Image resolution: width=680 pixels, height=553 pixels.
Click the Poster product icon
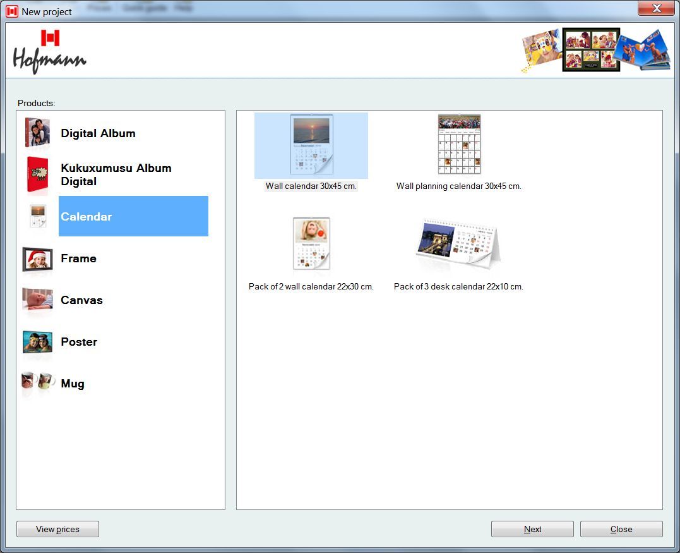coord(36,342)
